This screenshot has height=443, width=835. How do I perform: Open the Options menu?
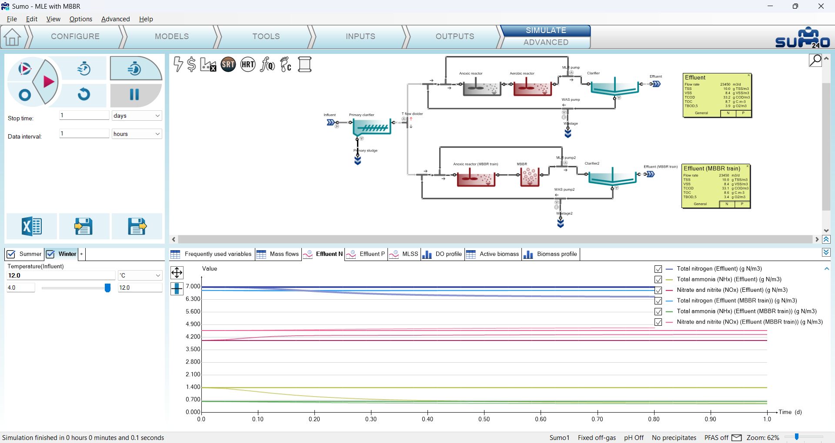point(80,19)
